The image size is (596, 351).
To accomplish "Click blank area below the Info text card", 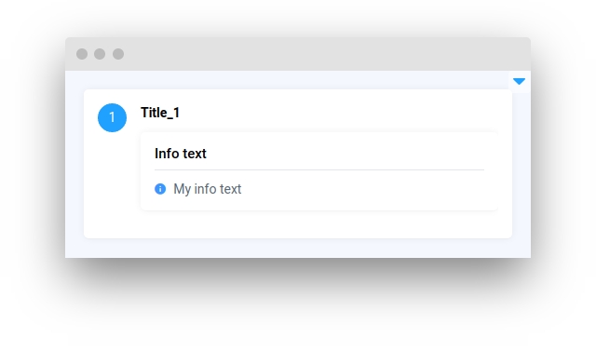I will click(x=319, y=224).
